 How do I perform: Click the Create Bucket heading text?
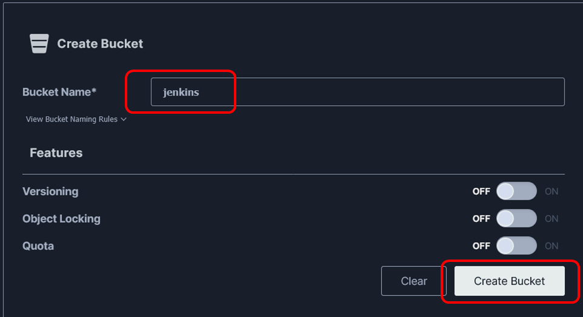(100, 44)
